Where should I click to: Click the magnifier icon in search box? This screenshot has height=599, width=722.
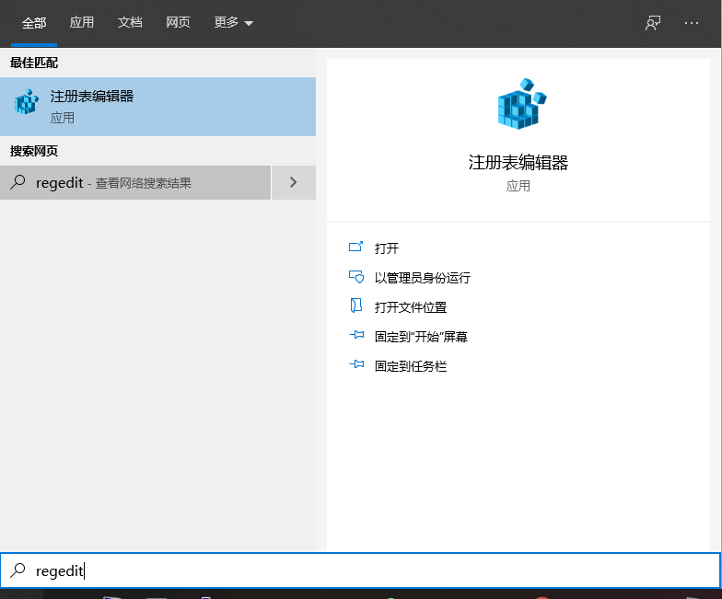(17, 570)
